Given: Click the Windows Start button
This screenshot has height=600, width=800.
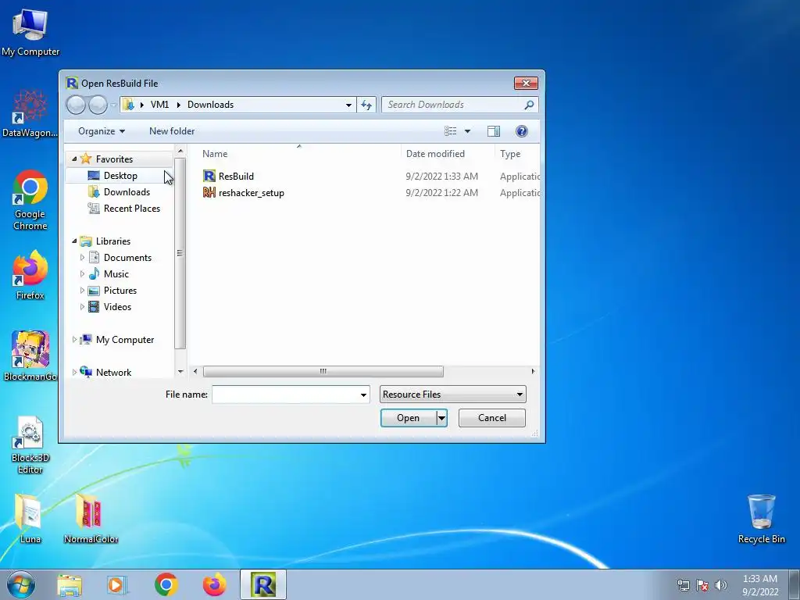Looking at the screenshot, I should pyautogui.click(x=21, y=584).
